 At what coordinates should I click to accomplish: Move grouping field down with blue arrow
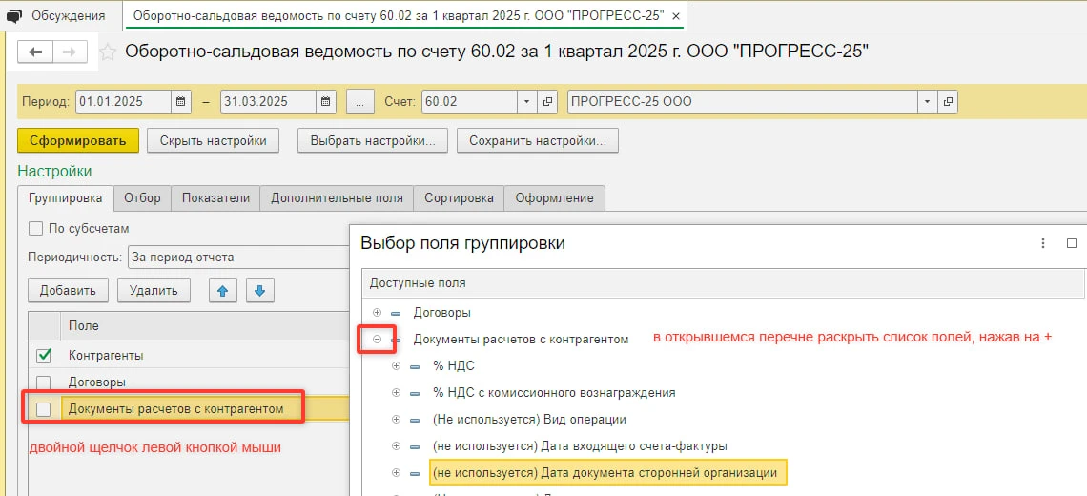(260, 291)
